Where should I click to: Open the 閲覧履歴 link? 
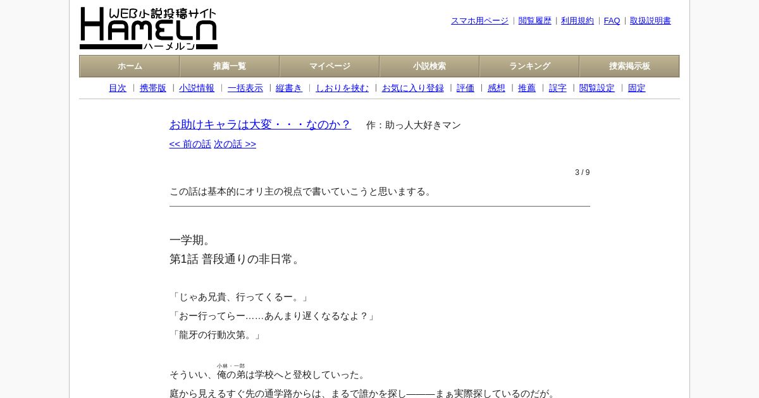click(535, 21)
